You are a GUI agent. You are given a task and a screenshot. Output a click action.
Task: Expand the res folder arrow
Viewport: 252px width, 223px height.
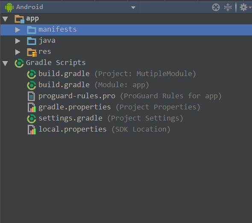pyautogui.click(x=18, y=52)
